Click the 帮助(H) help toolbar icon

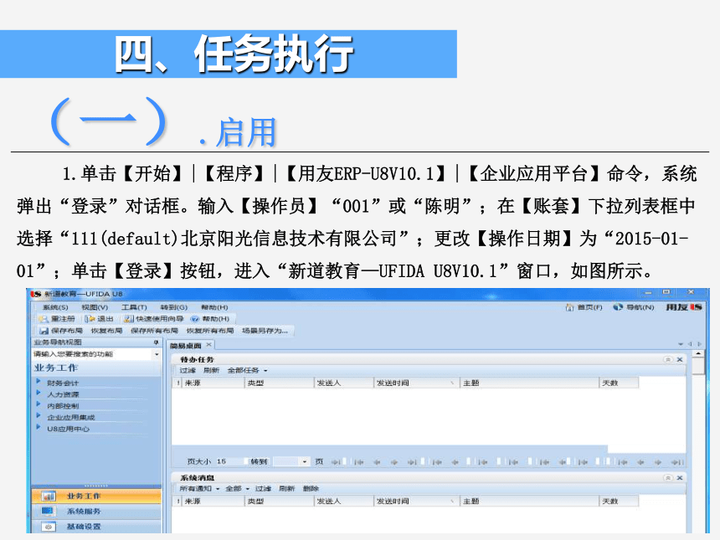195,319
